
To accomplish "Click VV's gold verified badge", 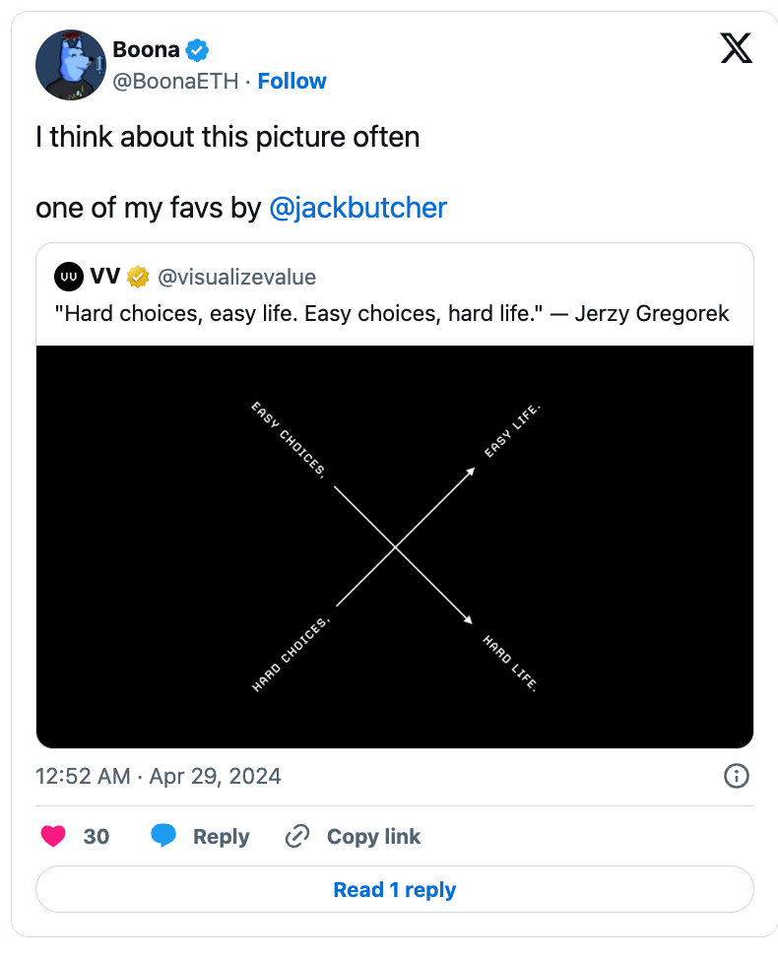I will [x=138, y=277].
